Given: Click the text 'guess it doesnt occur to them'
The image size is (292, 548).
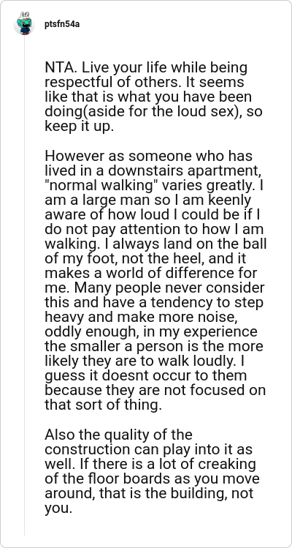Looking at the screenshot, I should [x=146, y=376].
